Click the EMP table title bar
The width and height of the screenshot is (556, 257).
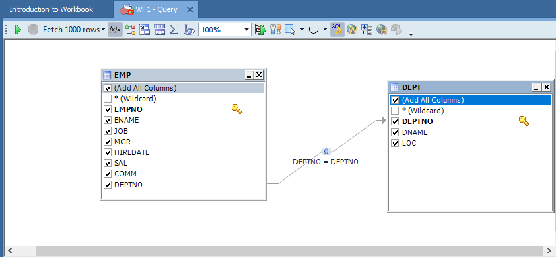[182, 75]
